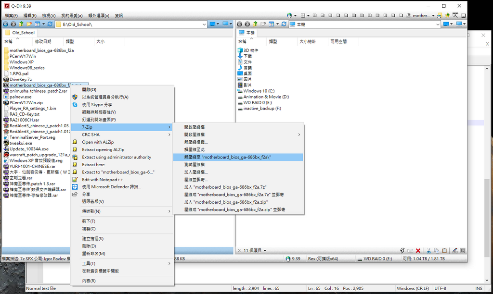The image size is (493, 294).
Task: Click the printer icon in top toolbar
Action: tap(439, 15)
